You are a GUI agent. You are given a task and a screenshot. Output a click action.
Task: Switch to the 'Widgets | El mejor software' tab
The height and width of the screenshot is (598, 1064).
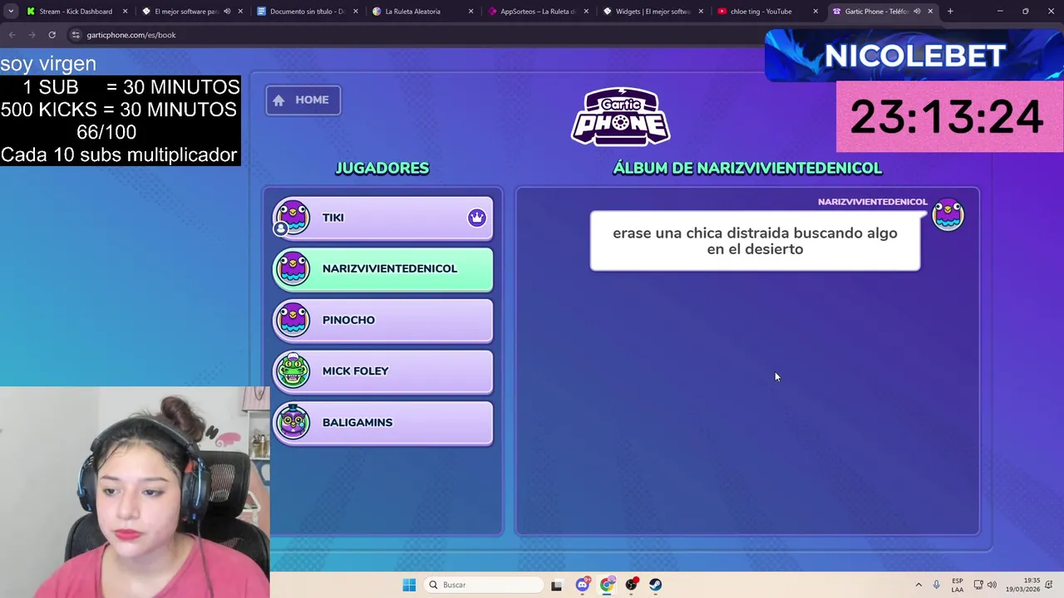click(x=653, y=12)
